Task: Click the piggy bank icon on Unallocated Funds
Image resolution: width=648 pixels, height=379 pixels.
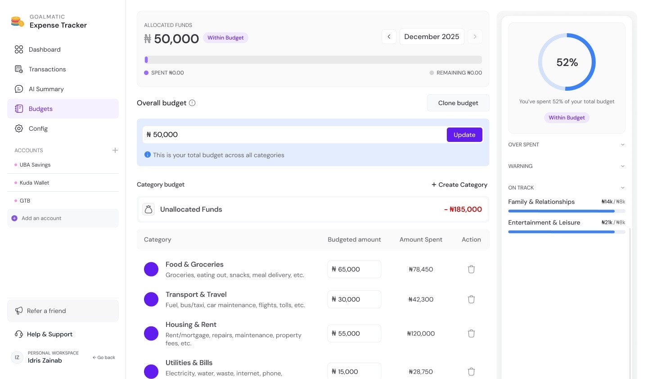Action: (148, 209)
